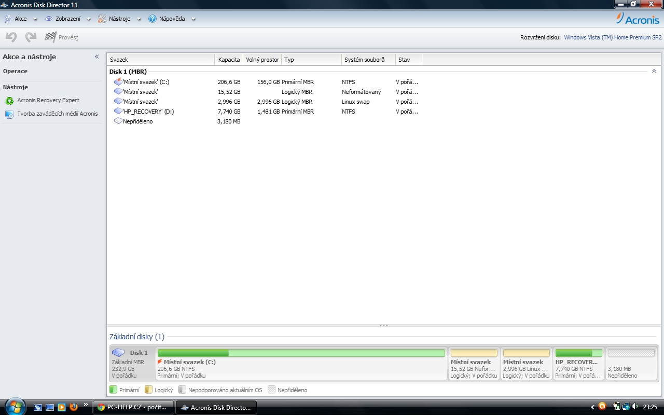Click the Akce dropdown arrow
Viewport: 664px width, 415px height.
35,19
